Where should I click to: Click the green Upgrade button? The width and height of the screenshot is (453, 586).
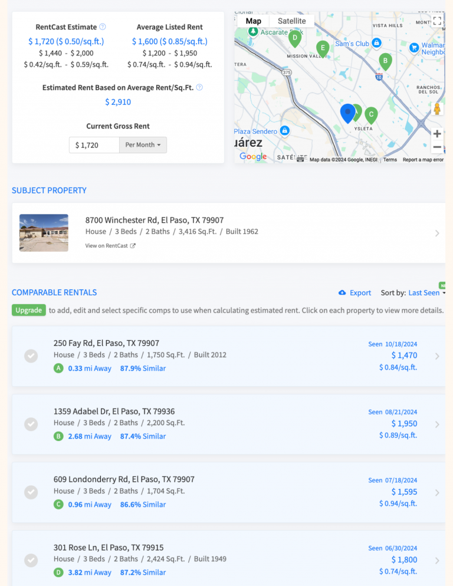29,310
